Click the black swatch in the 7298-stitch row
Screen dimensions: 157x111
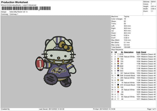tap(118, 75)
